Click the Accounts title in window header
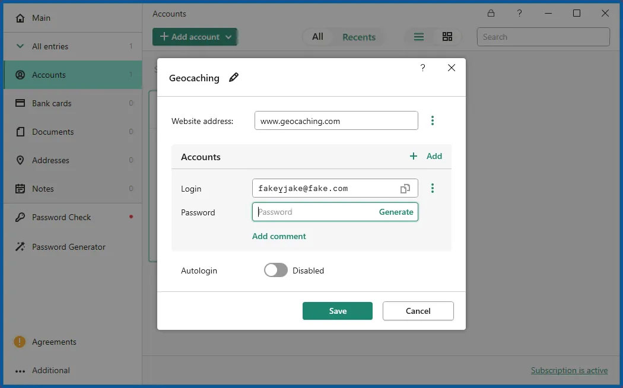This screenshot has width=623, height=388. 169,14
